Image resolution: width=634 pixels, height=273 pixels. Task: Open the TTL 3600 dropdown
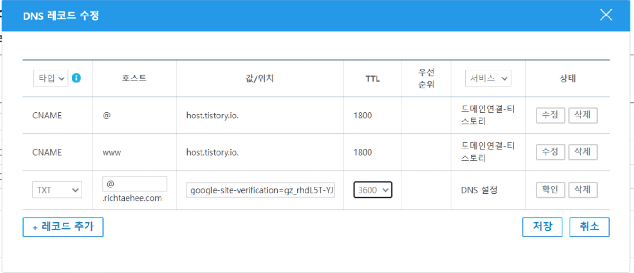[373, 190]
